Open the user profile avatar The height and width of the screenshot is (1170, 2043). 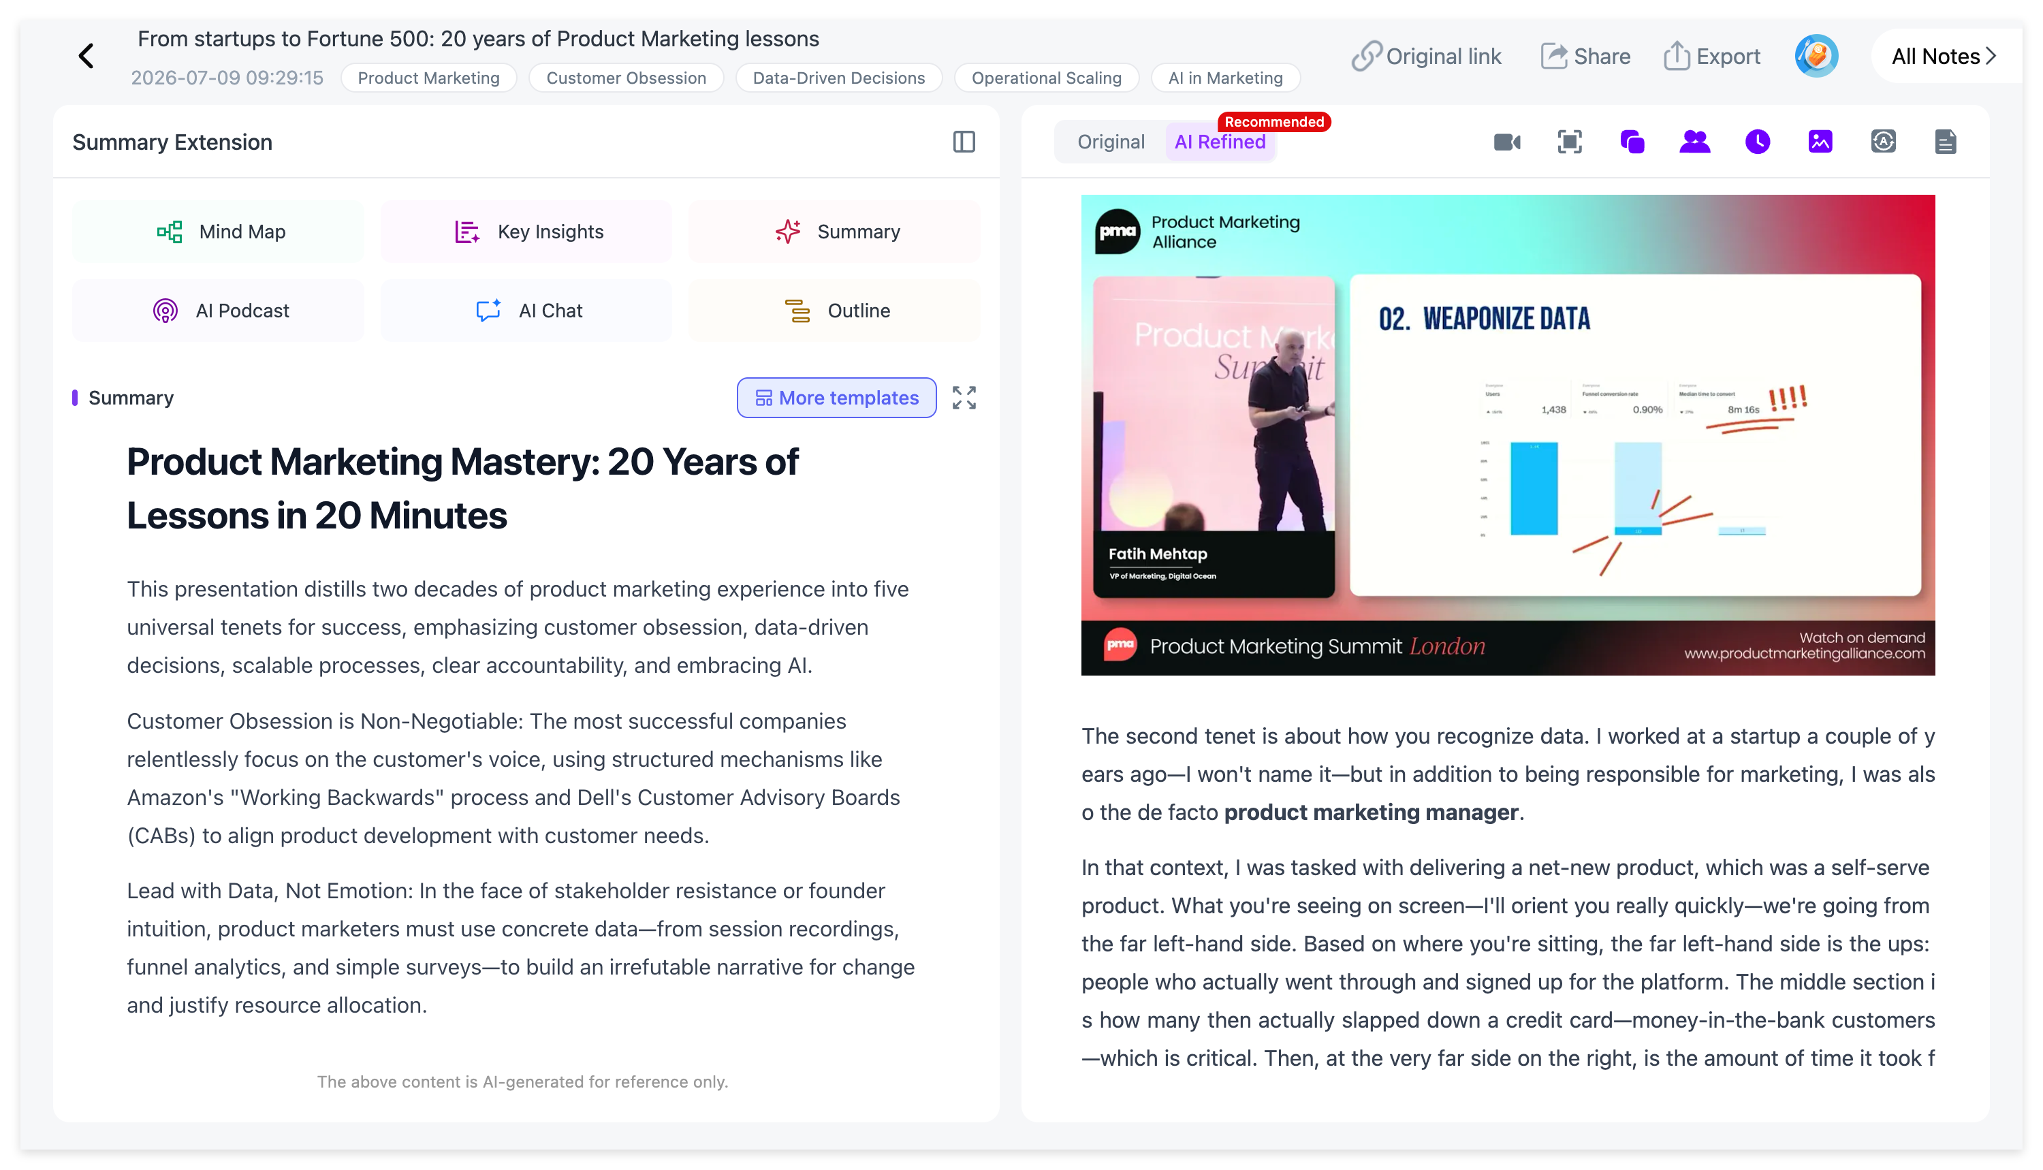[1816, 57]
